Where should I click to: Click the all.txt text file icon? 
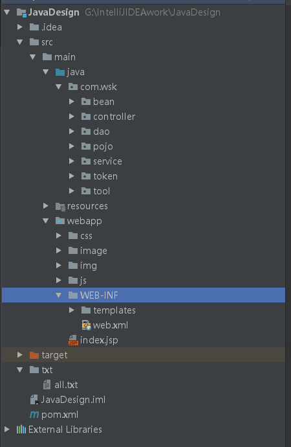click(47, 385)
